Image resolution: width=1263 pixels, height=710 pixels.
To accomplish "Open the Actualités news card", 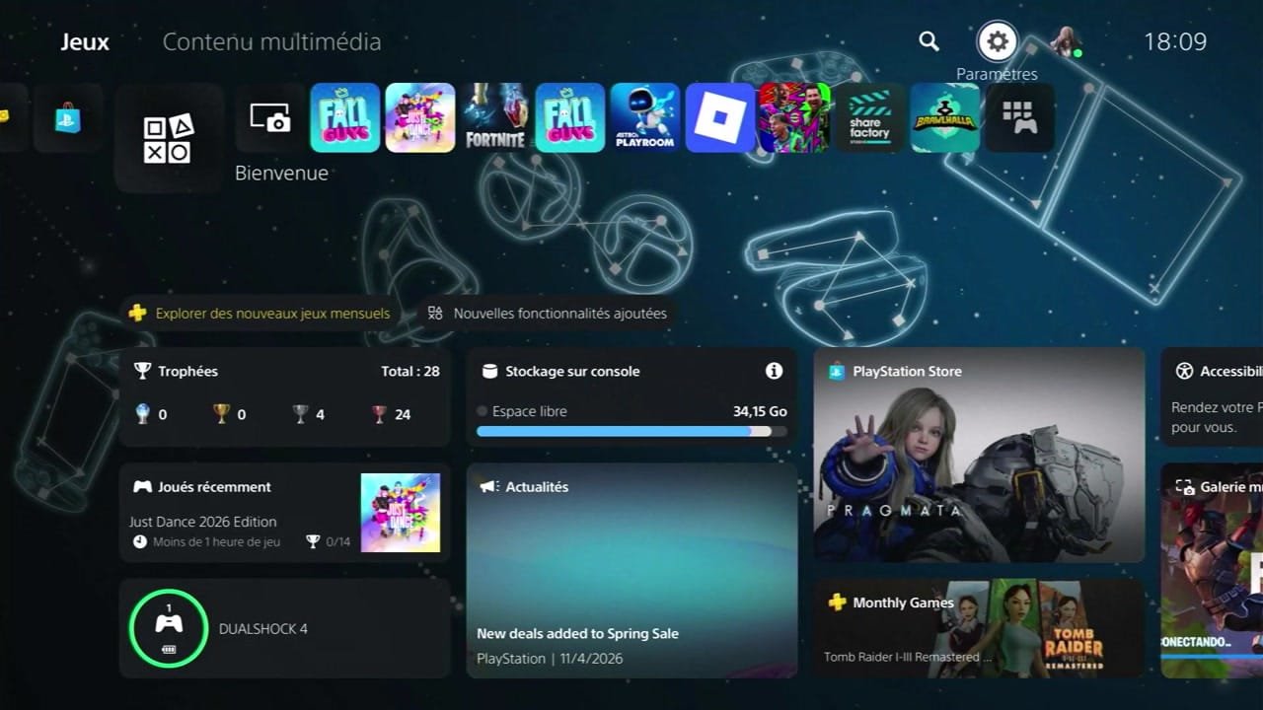I will 631,570.
